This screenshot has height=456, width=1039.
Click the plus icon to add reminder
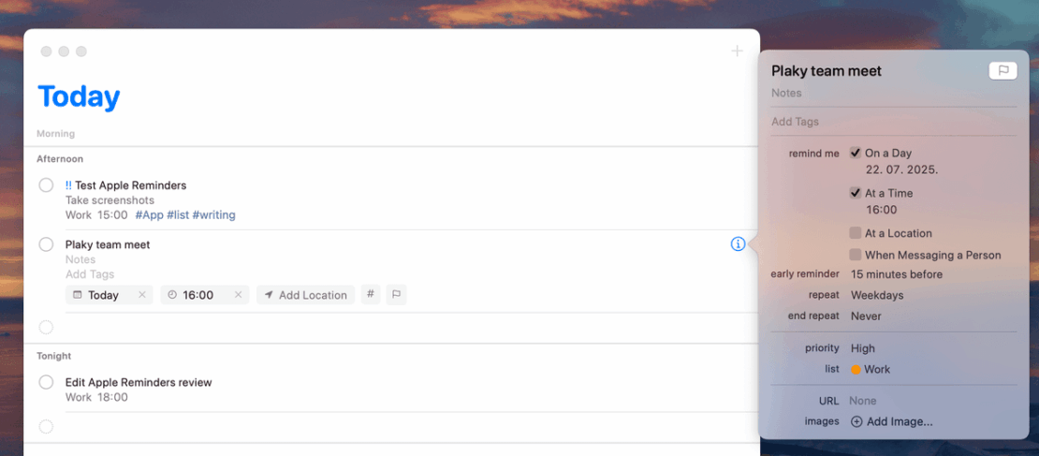[x=737, y=51]
